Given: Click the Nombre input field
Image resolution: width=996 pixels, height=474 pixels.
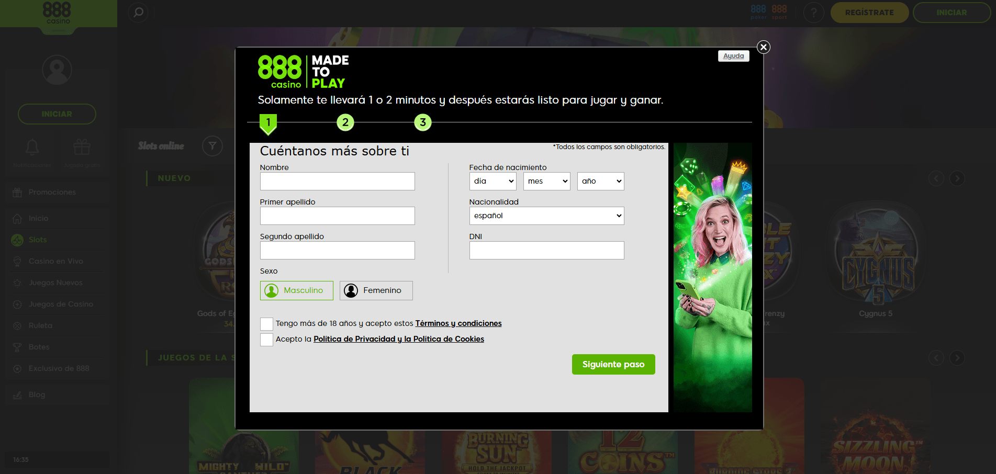Looking at the screenshot, I should click(338, 181).
